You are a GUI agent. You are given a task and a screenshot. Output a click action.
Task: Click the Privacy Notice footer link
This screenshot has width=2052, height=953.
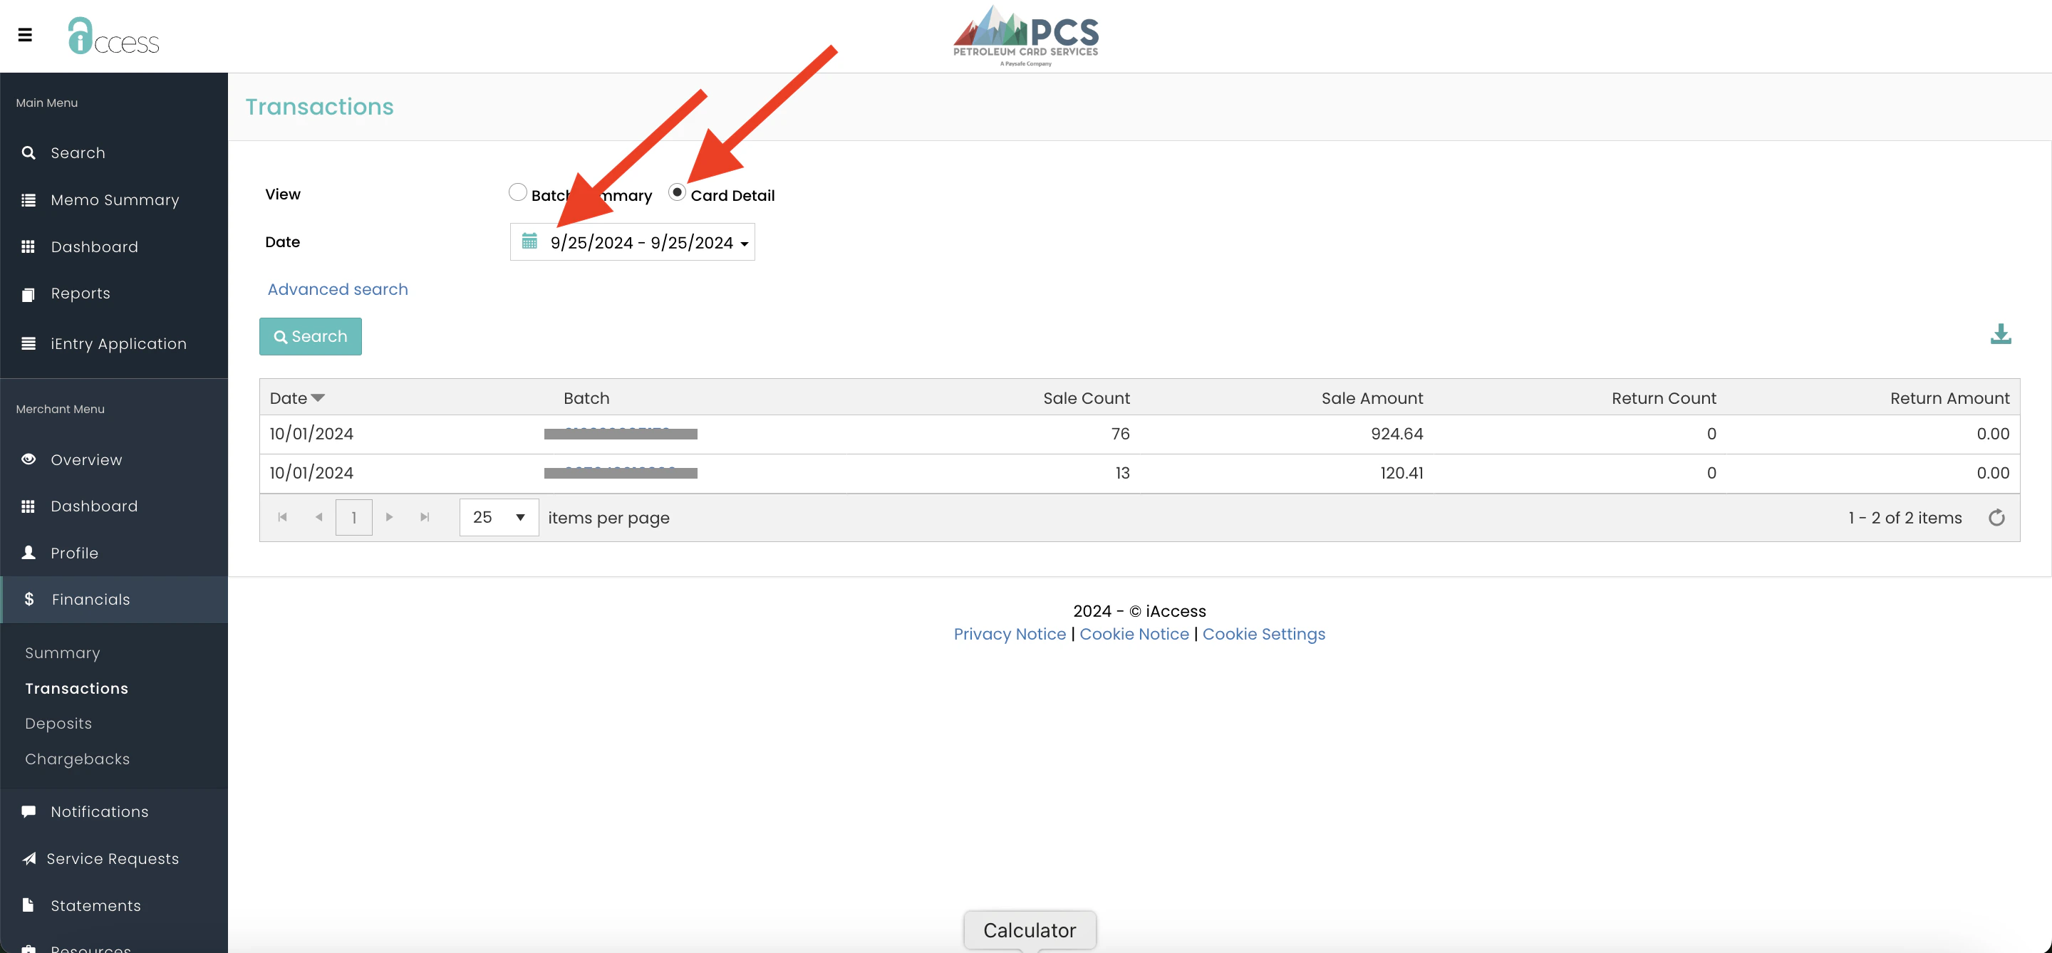1010,634
